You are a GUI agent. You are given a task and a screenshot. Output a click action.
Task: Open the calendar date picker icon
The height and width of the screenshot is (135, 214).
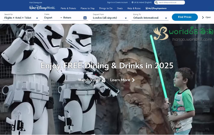(85, 18)
